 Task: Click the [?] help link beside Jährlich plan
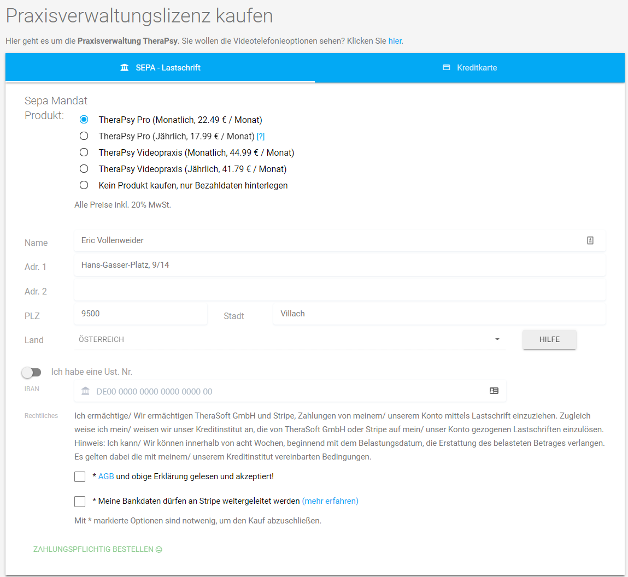coord(260,137)
